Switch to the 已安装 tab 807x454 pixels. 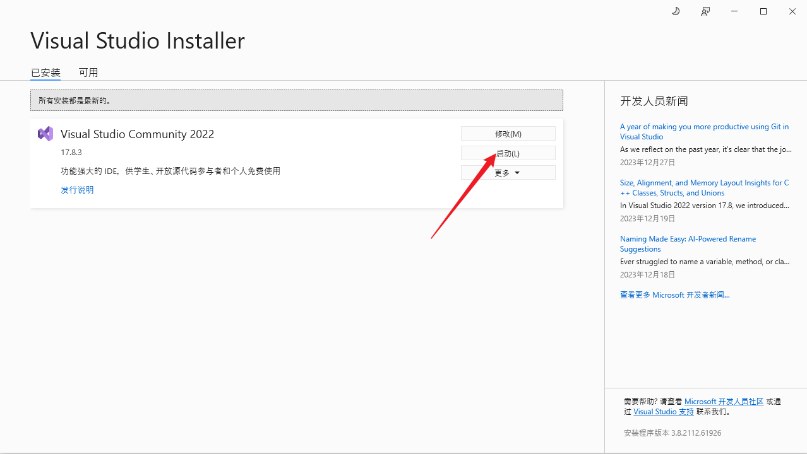click(45, 73)
